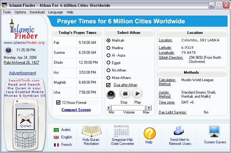Open the Gregorian-Hijri calendar icon
The width and height of the screenshot is (231, 153).
point(122,131)
